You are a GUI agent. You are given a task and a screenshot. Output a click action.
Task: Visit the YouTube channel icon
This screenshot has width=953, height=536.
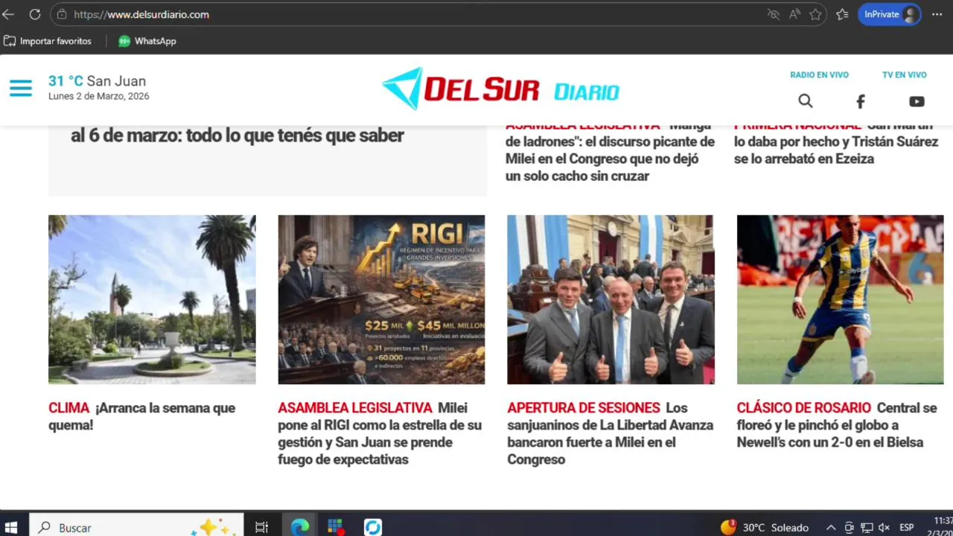(x=917, y=101)
